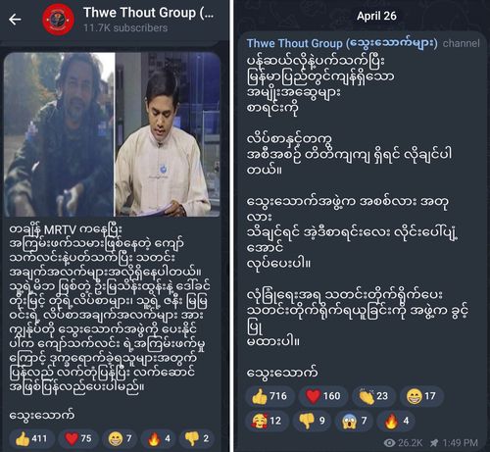
Task: Tap grinning reaction showing 17
Action: tap(421, 396)
